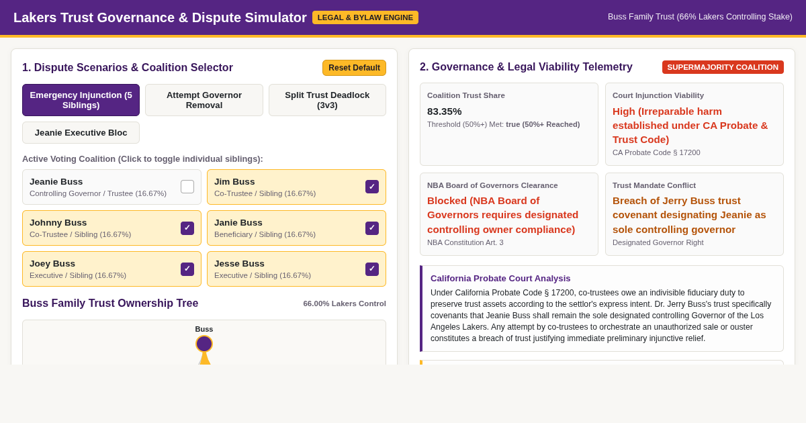Click Joey Buss Executive role text

(x=78, y=275)
